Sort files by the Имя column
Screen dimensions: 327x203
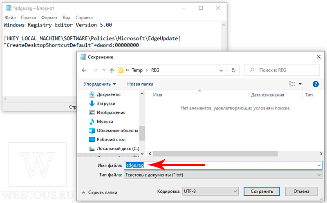158,95
